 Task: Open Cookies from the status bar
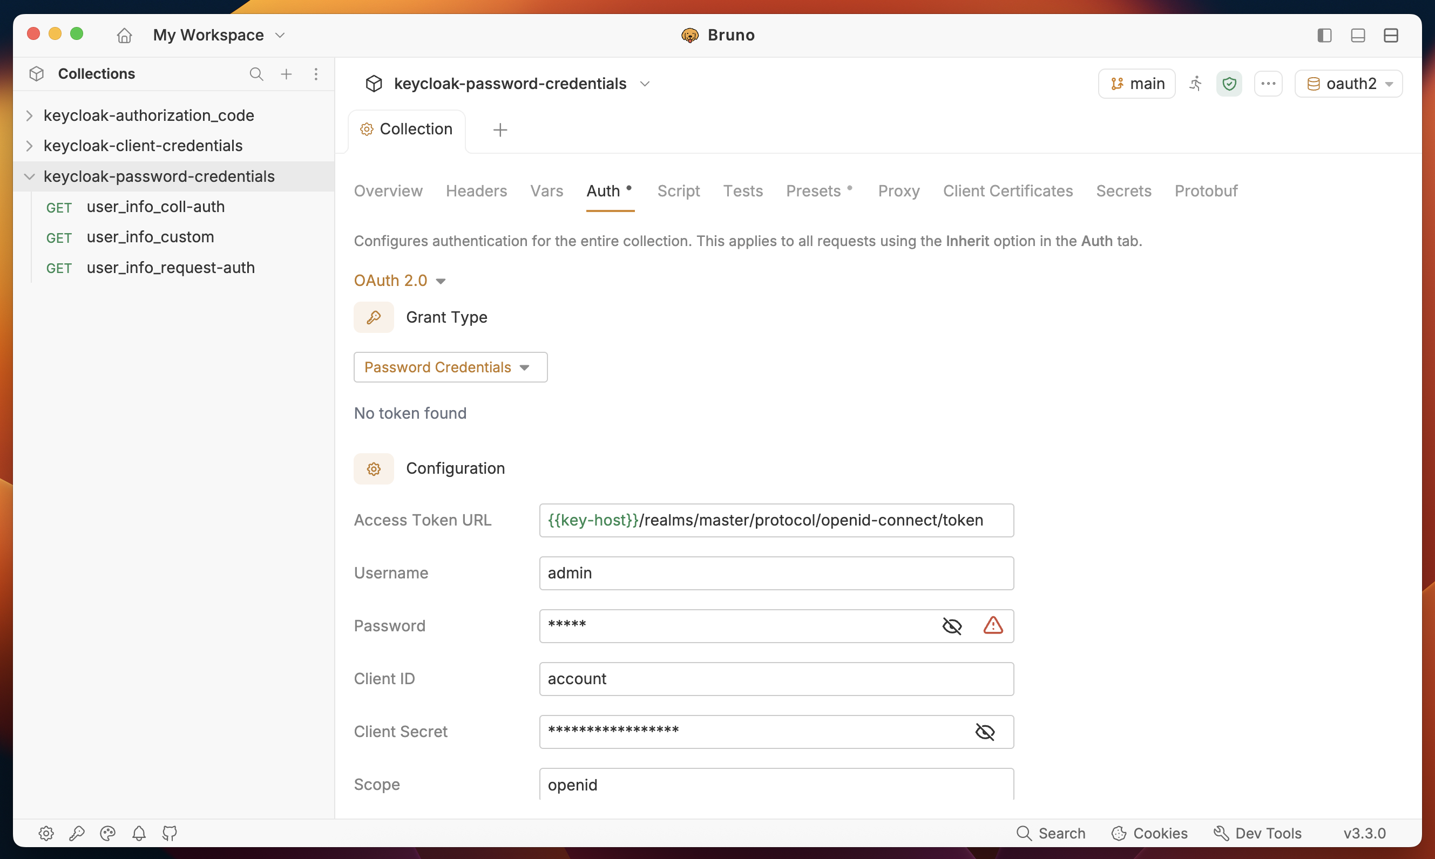(x=1149, y=833)
